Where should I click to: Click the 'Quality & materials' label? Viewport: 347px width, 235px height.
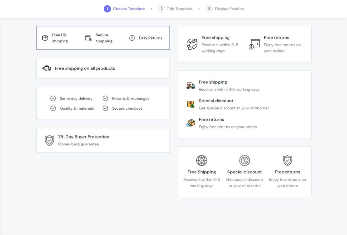pyautogui.click(x=77, y=108)
